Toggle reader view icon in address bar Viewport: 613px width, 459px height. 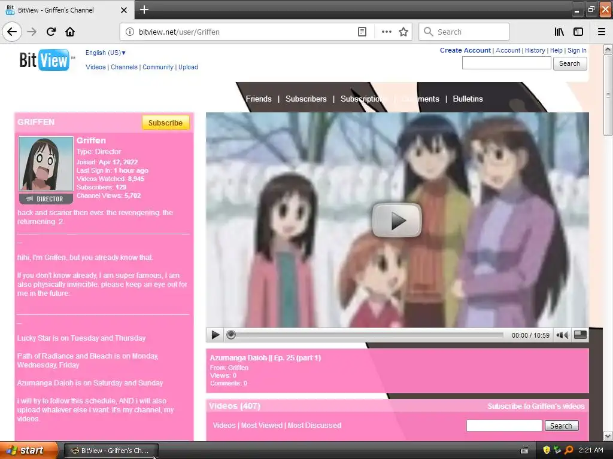point(362,32)
